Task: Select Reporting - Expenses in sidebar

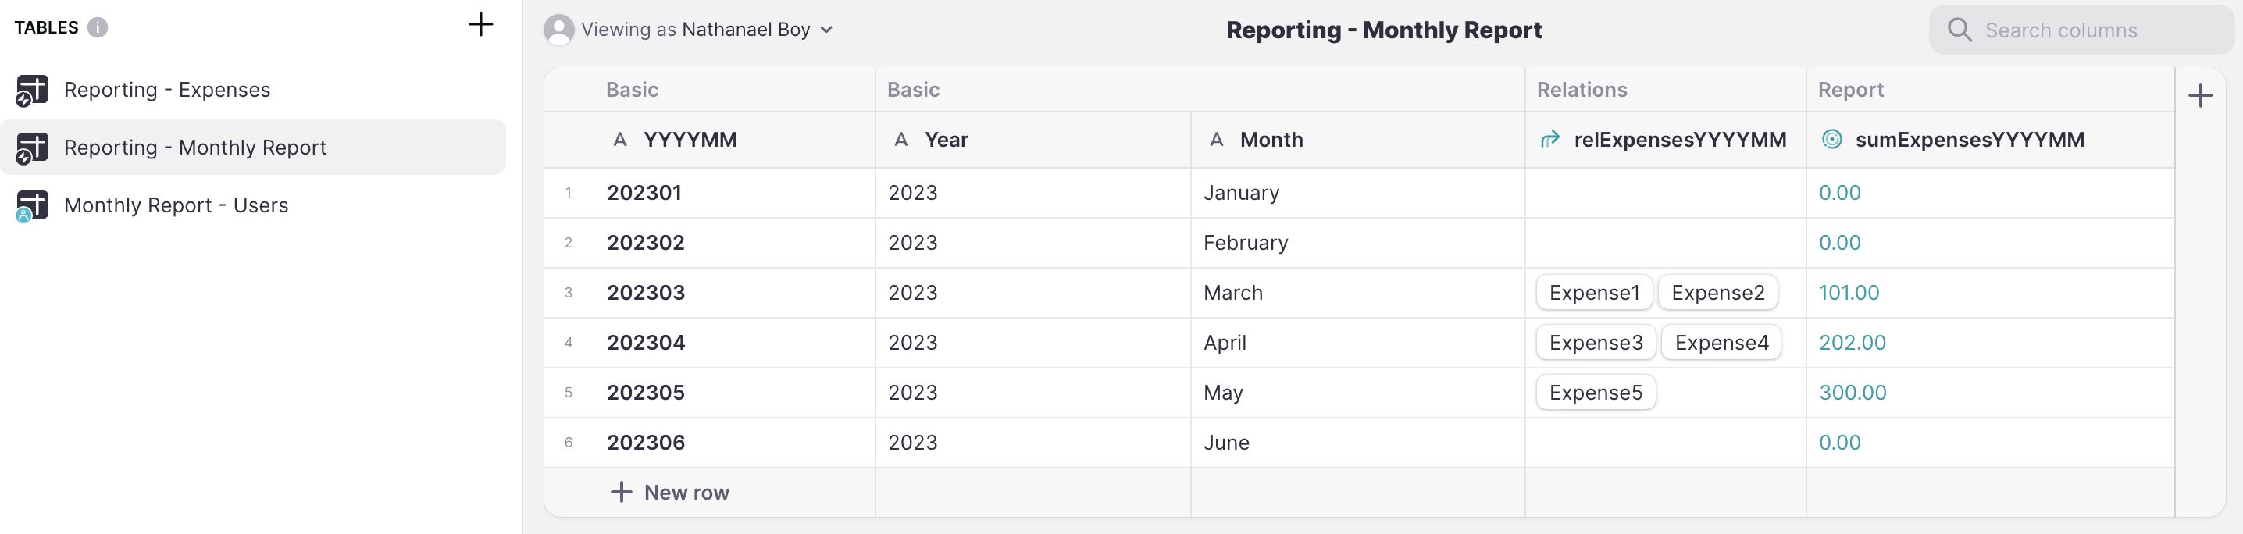Action: (167, 91)
